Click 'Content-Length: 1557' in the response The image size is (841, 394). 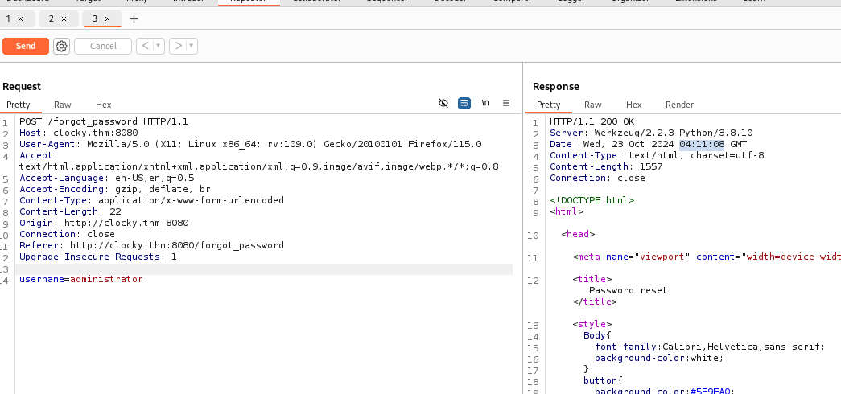(606, 166)
